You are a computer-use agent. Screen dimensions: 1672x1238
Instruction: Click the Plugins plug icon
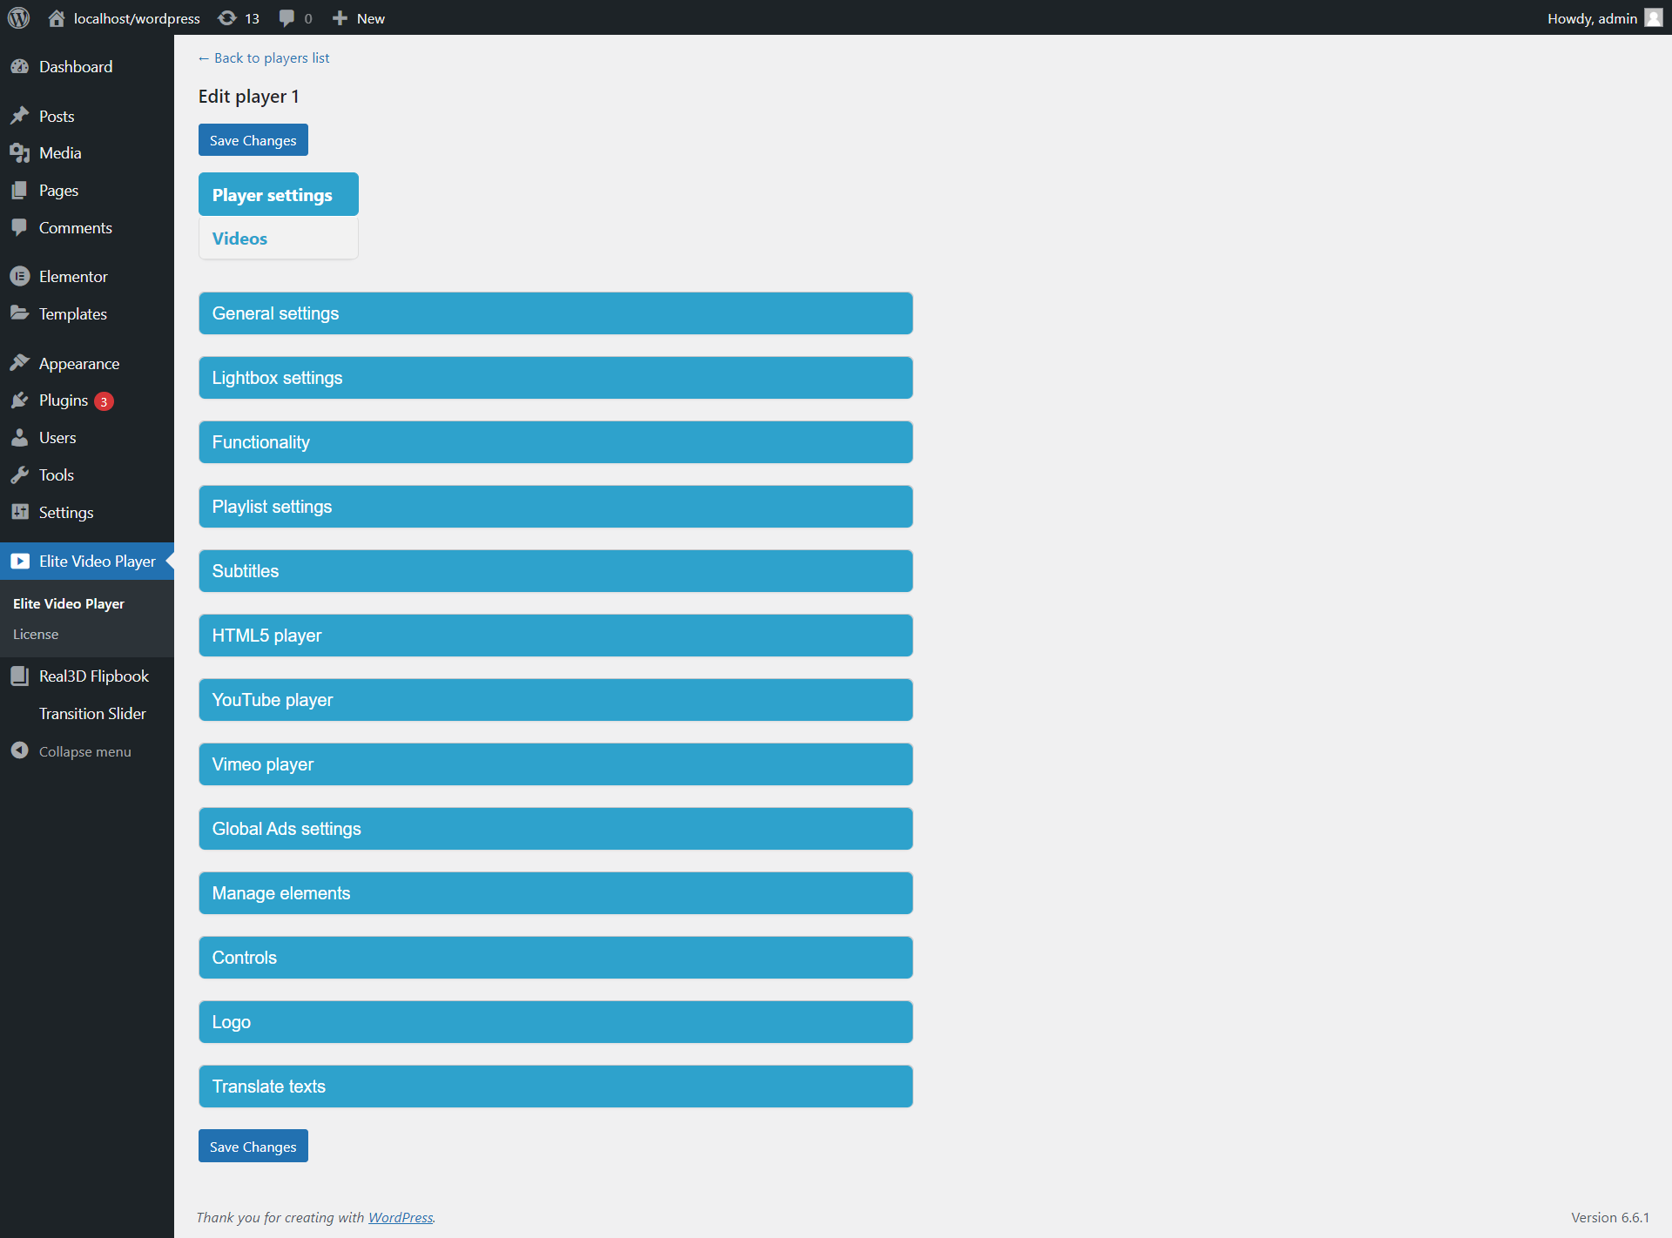coord(19,400)
